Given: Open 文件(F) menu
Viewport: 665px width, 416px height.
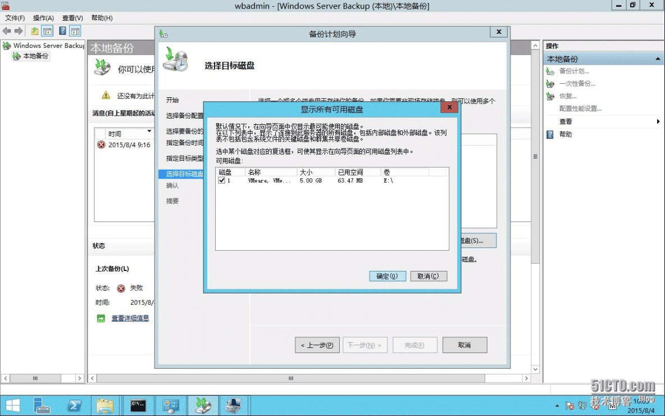Looking at the screenshot, I should pos(15,18).
